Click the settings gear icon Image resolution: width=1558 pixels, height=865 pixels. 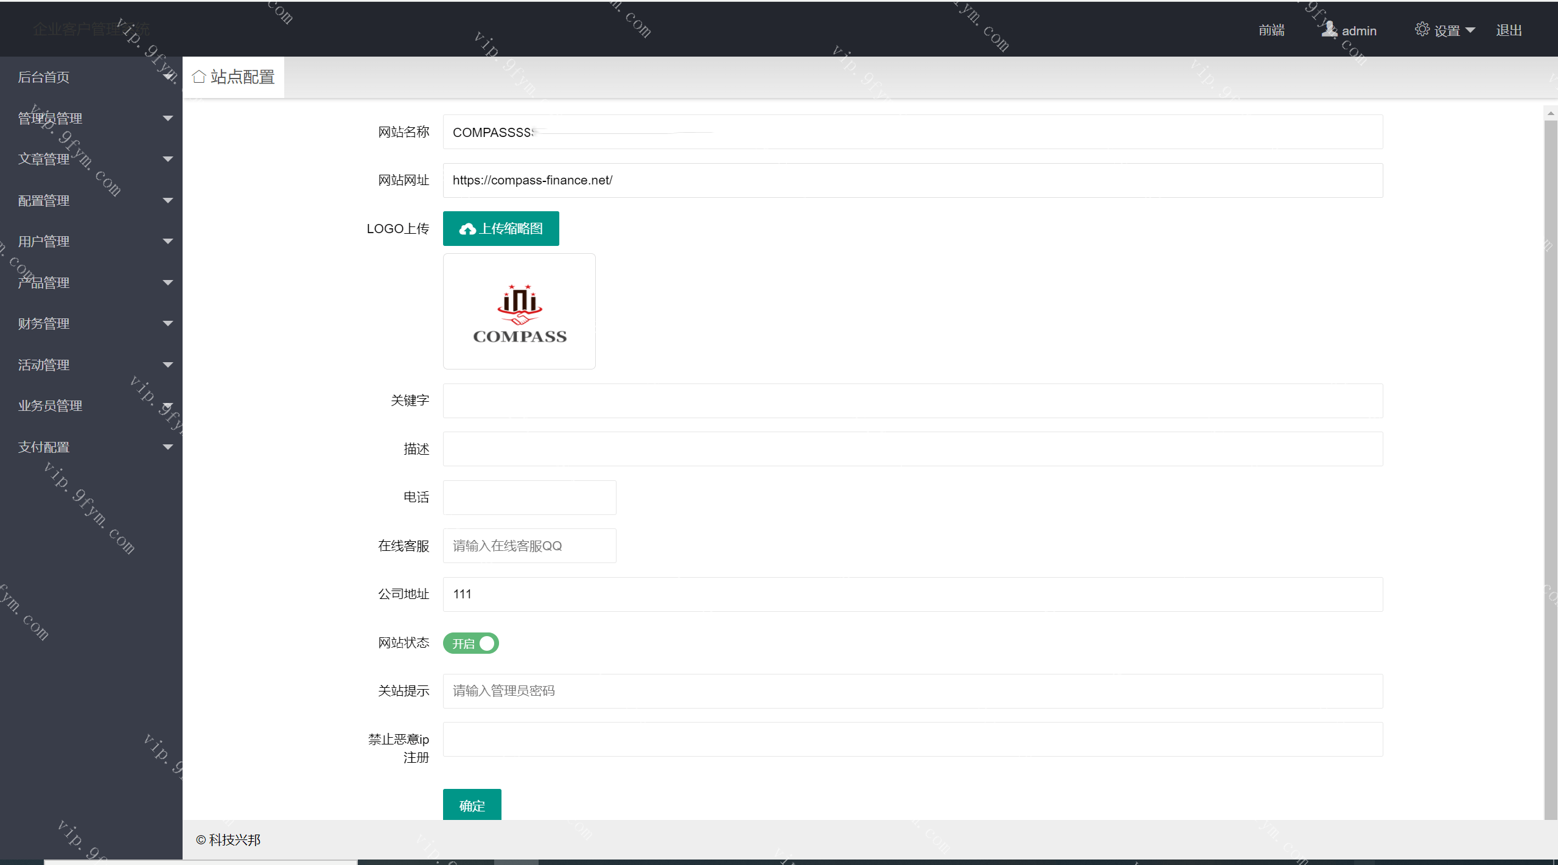(1422, 29)
